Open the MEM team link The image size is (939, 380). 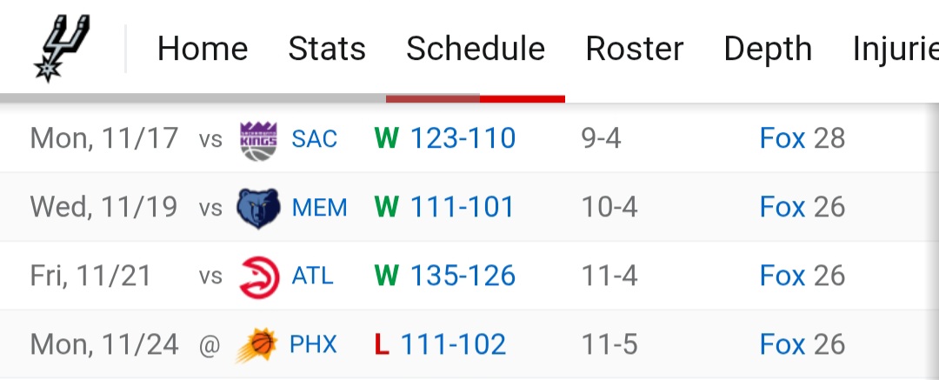coord(319,208)
